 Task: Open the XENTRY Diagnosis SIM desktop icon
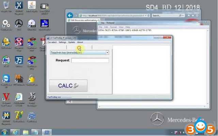(6, 118)
